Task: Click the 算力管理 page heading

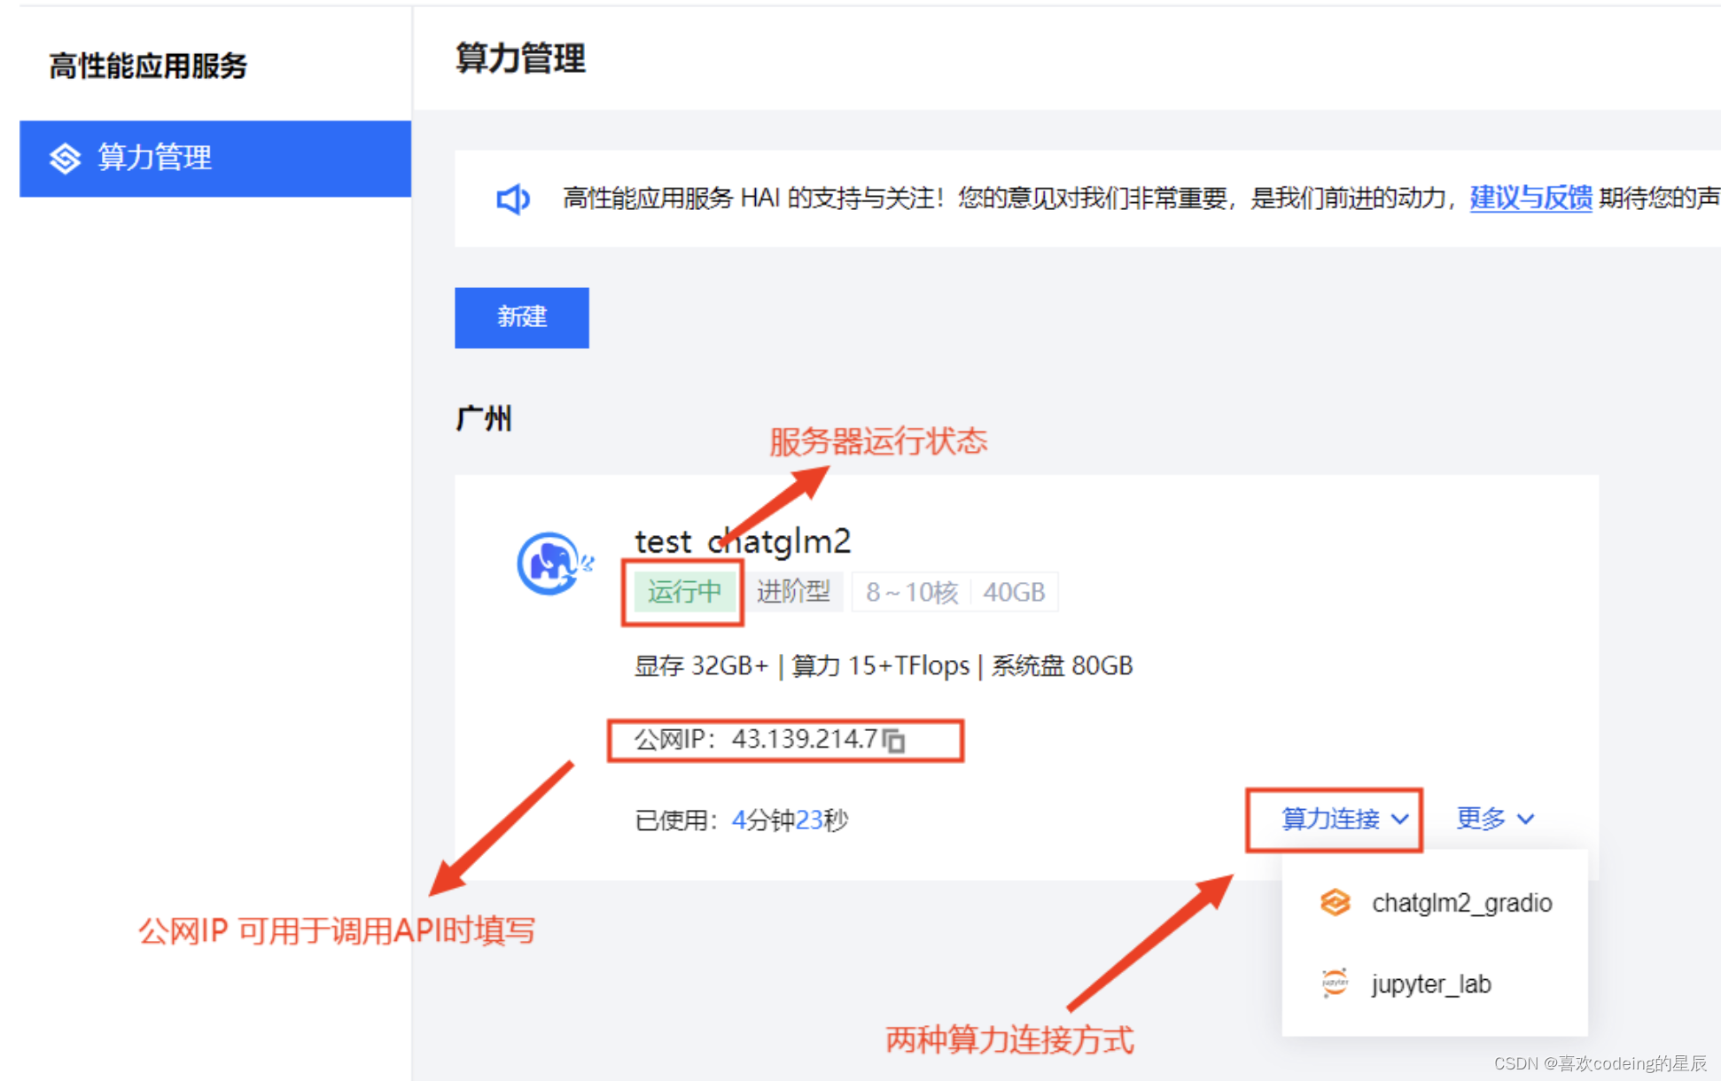Action: [520, 58]
